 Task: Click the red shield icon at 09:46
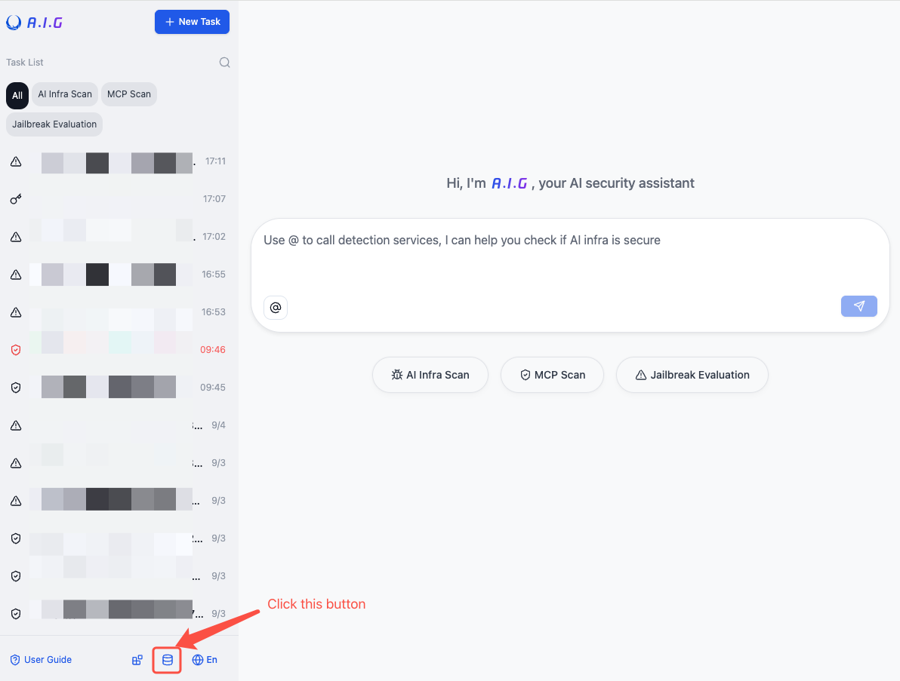click(16, 350)
